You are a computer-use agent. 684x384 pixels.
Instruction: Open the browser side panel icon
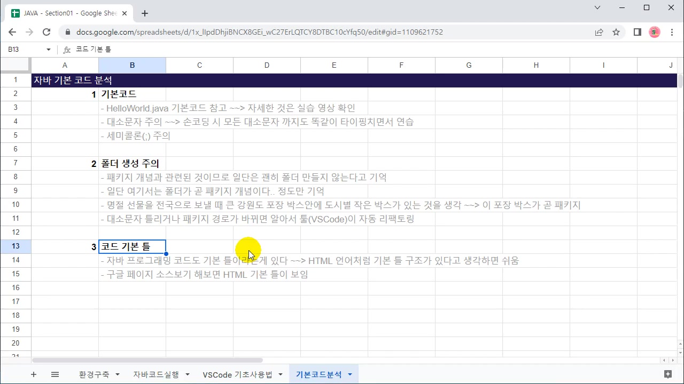[x=637, y=32]
